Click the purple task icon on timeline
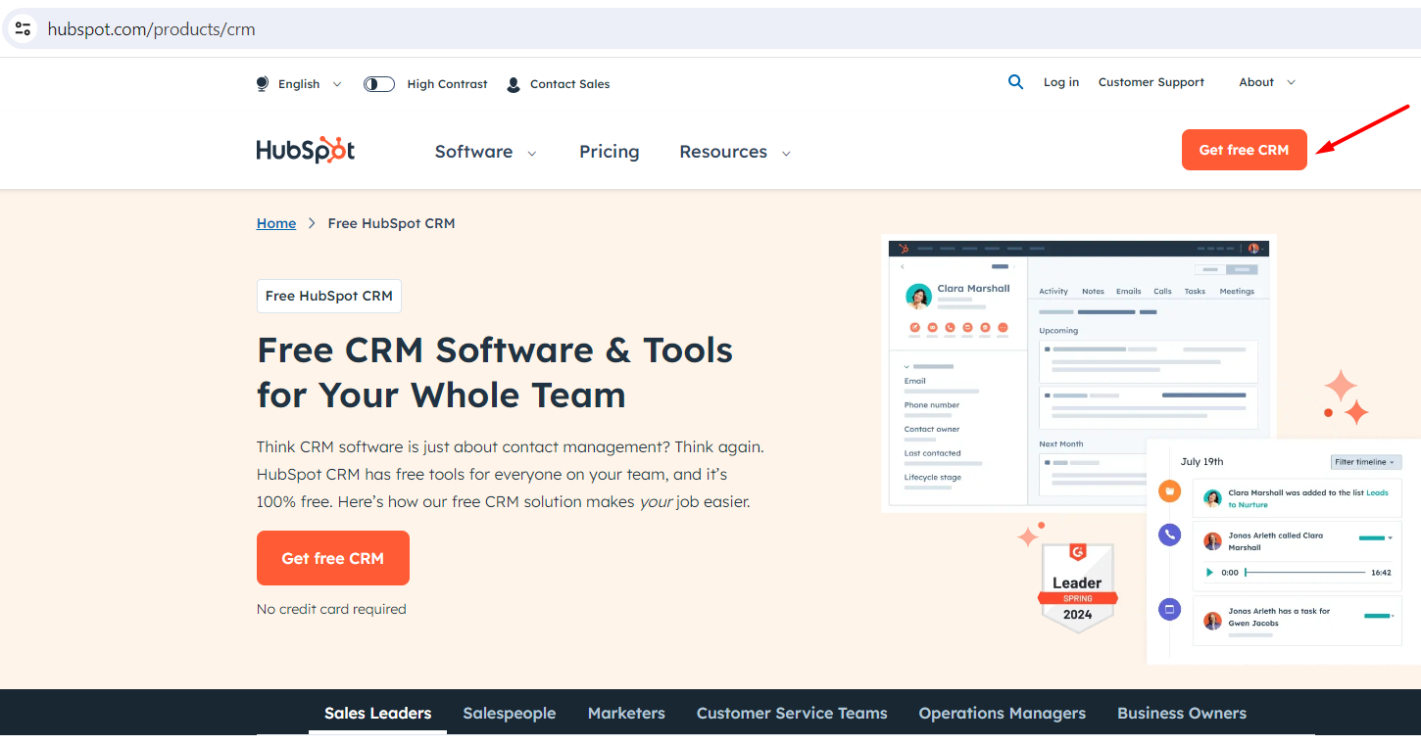The height and width of the screenshot is (745, 1421). pos(1169,609)
